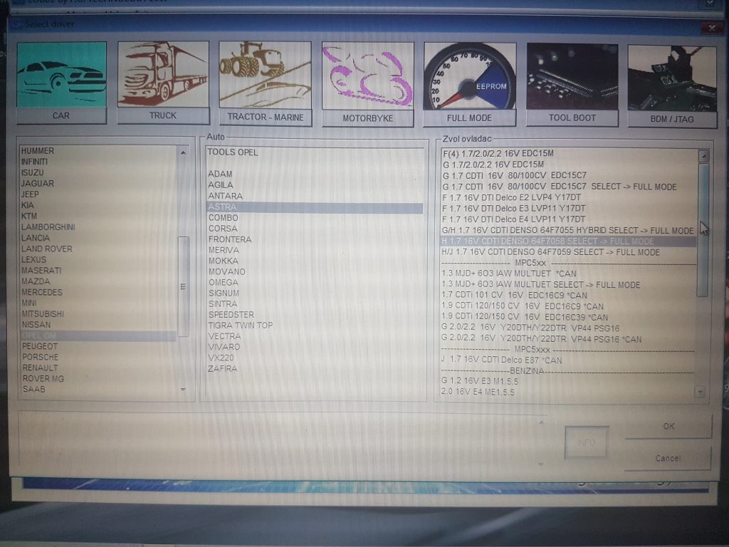Select the CAR vehicle category icon

tap(62, 74)
